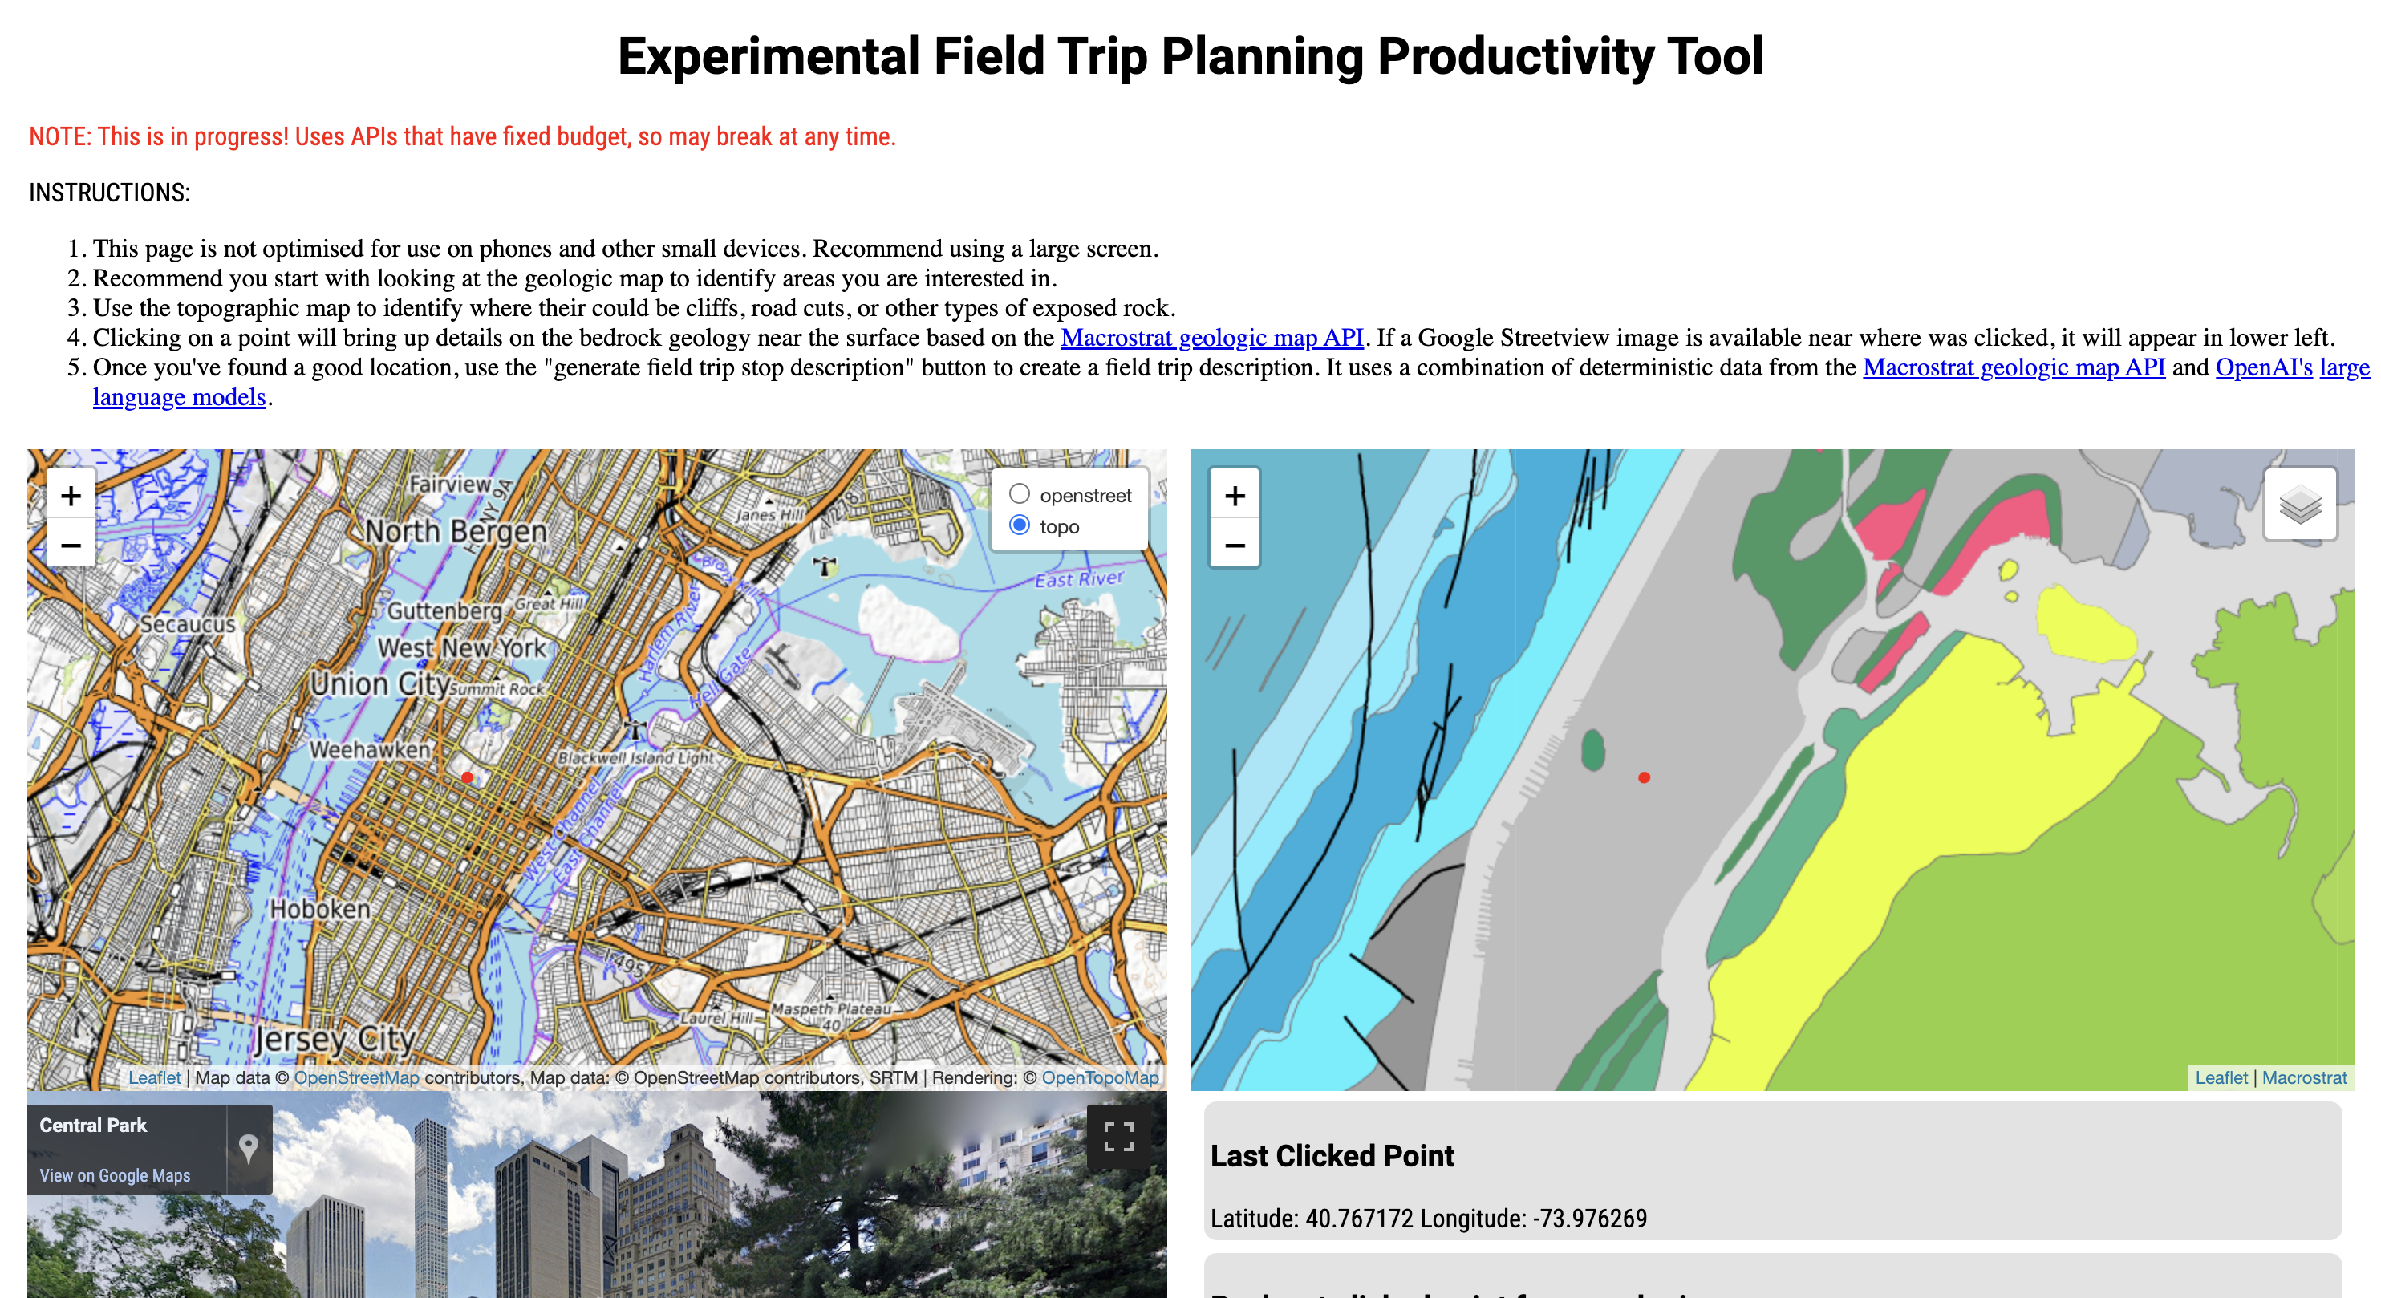Viewport: 2381px width, 1298px height.
Task: Toggle Street View fullscreen mode
Action: coord(1118,1137)
